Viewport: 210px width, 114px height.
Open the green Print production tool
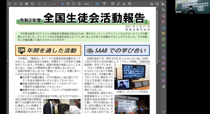coord(163,45)
